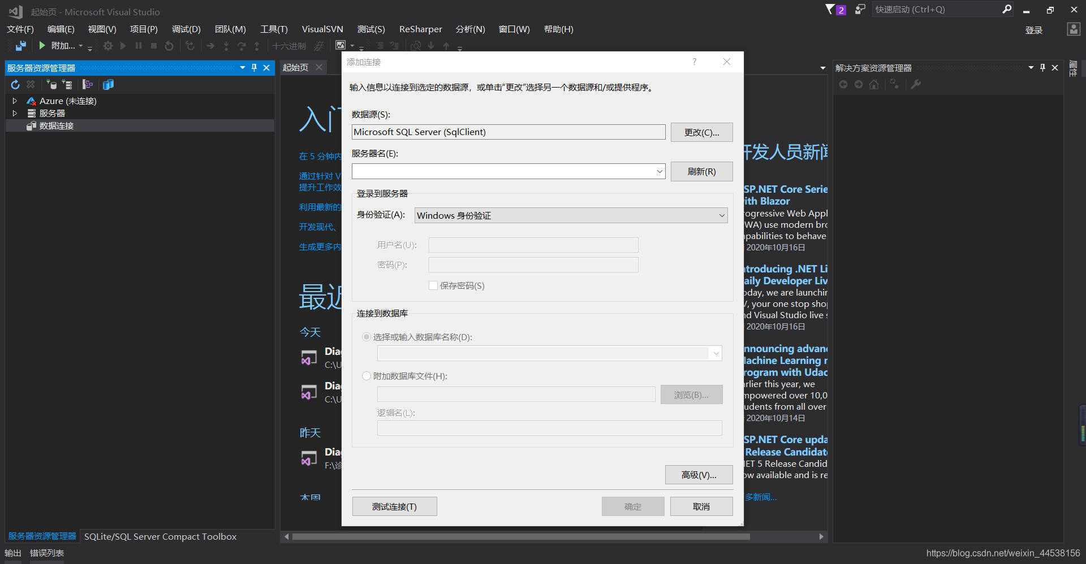Click the help question mark in Add Connection dialog
Screen dimensions: 1086x564
point(695,62)
